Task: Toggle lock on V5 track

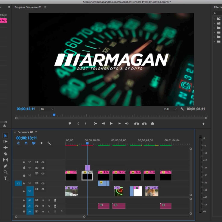Action: pos(24,162)
